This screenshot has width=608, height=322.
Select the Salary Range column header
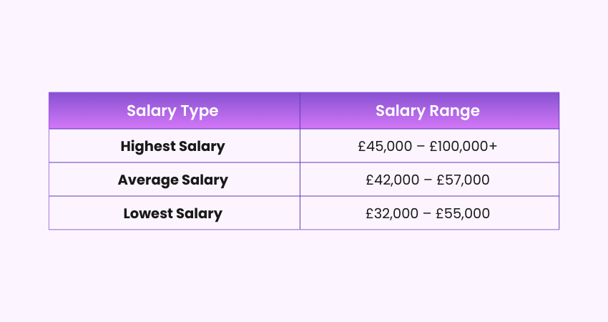click(428, 111)
